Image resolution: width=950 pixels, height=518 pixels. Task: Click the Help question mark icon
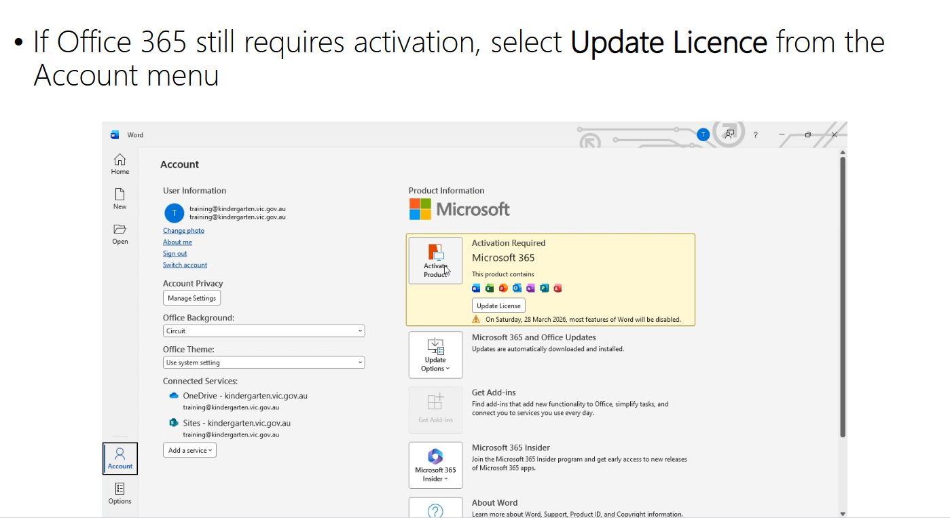(x=756, y=134)
